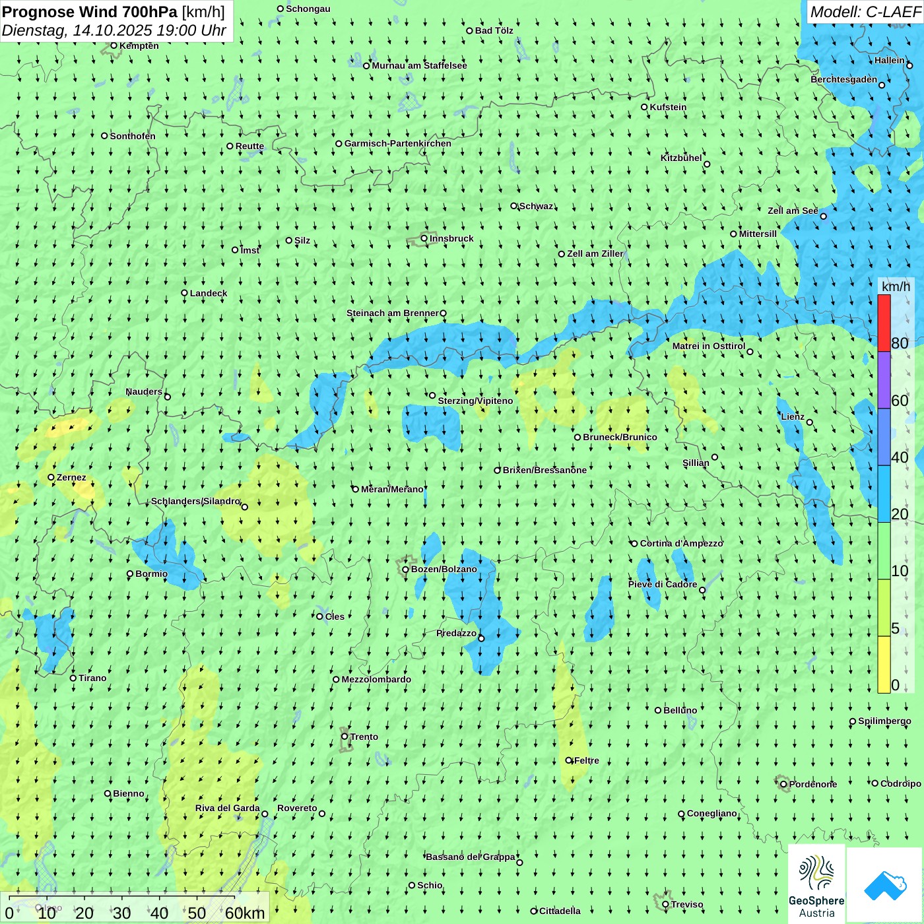Click the Innsbruck city marker

(424, 238)
